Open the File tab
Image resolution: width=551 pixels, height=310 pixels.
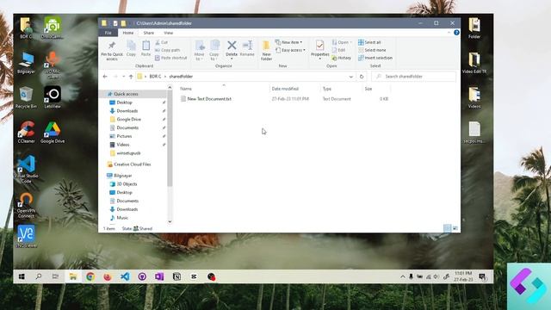point(108,33)
